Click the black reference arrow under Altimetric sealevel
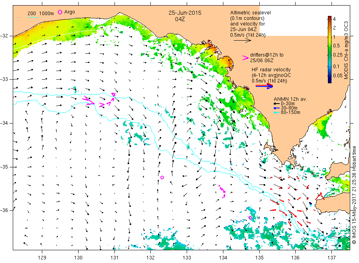Viewport: 359px width, 263px height. click(x=243, y=41)
